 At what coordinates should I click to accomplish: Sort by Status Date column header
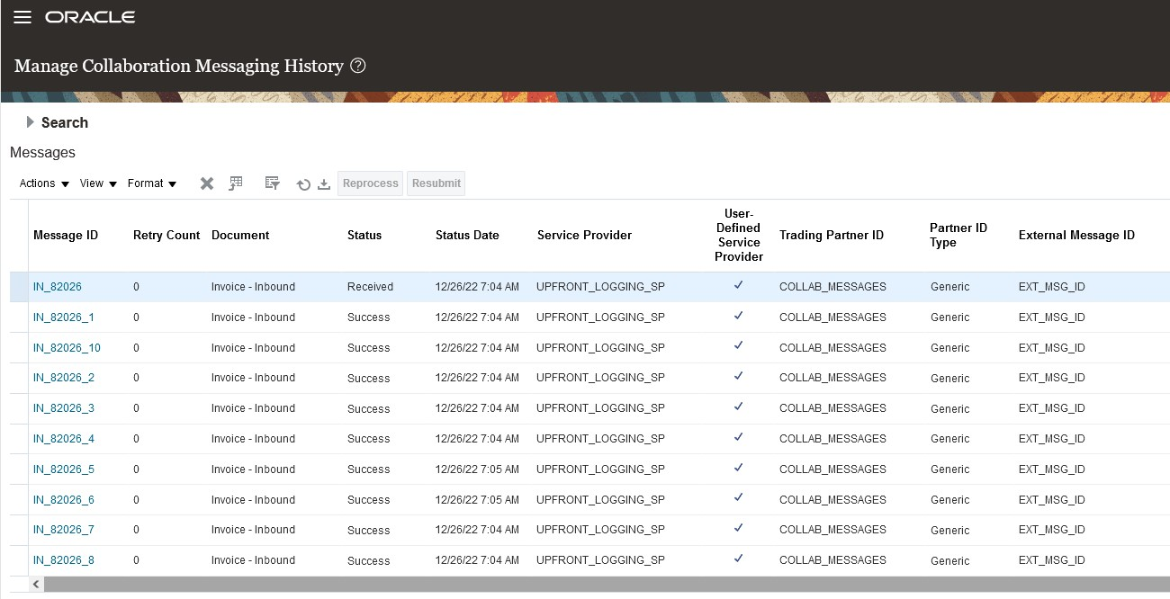click(x=467, y=236)
